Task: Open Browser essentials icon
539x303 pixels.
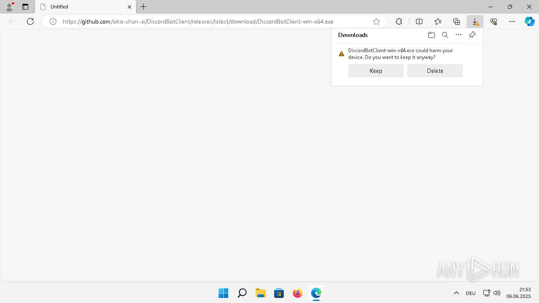Action: [x=494, y=21]
